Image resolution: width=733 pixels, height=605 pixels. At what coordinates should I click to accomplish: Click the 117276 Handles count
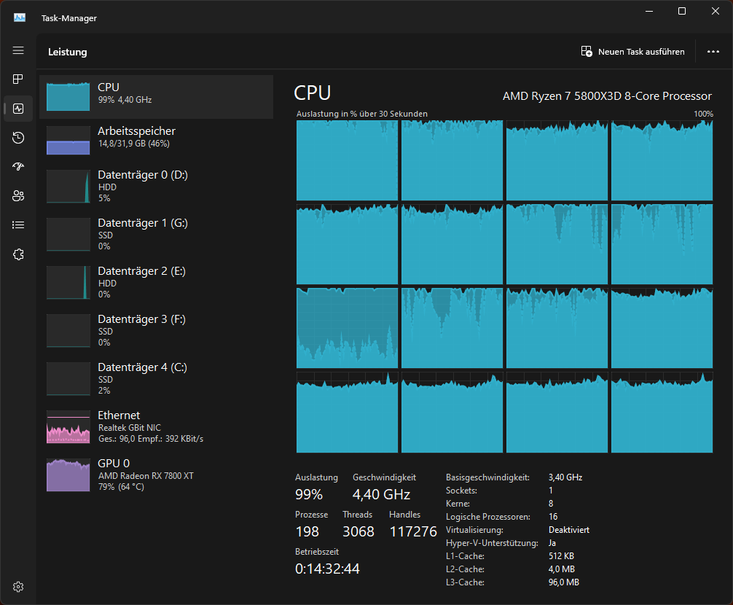[x=413, y=531]
